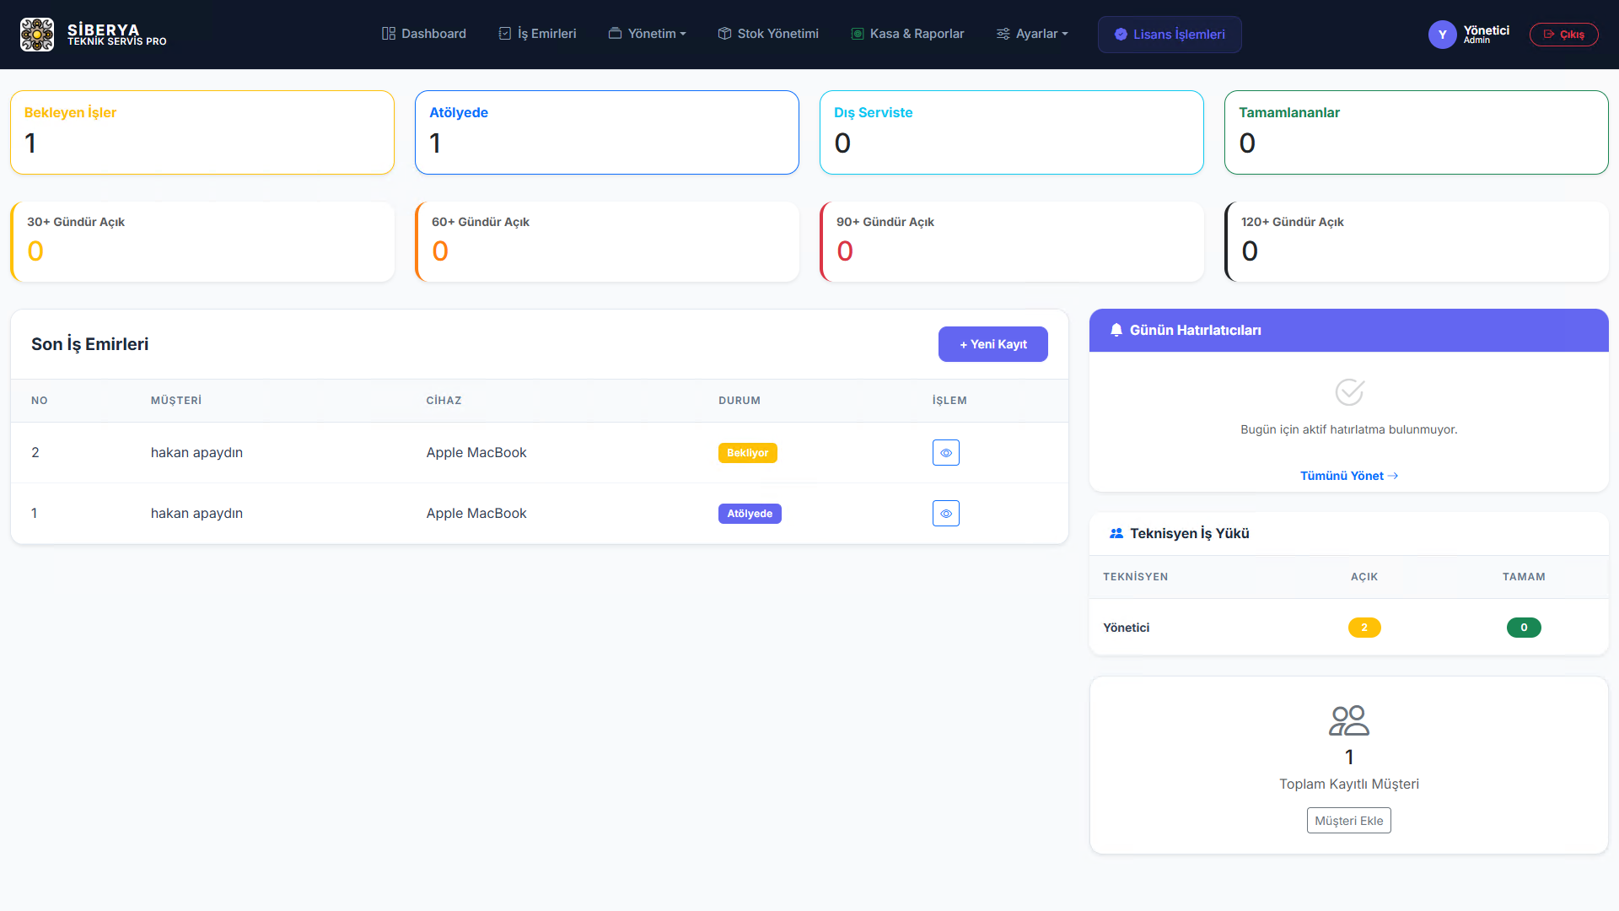
Task: Click the Dashboard grid icon
Action: (x=388, y=34)
